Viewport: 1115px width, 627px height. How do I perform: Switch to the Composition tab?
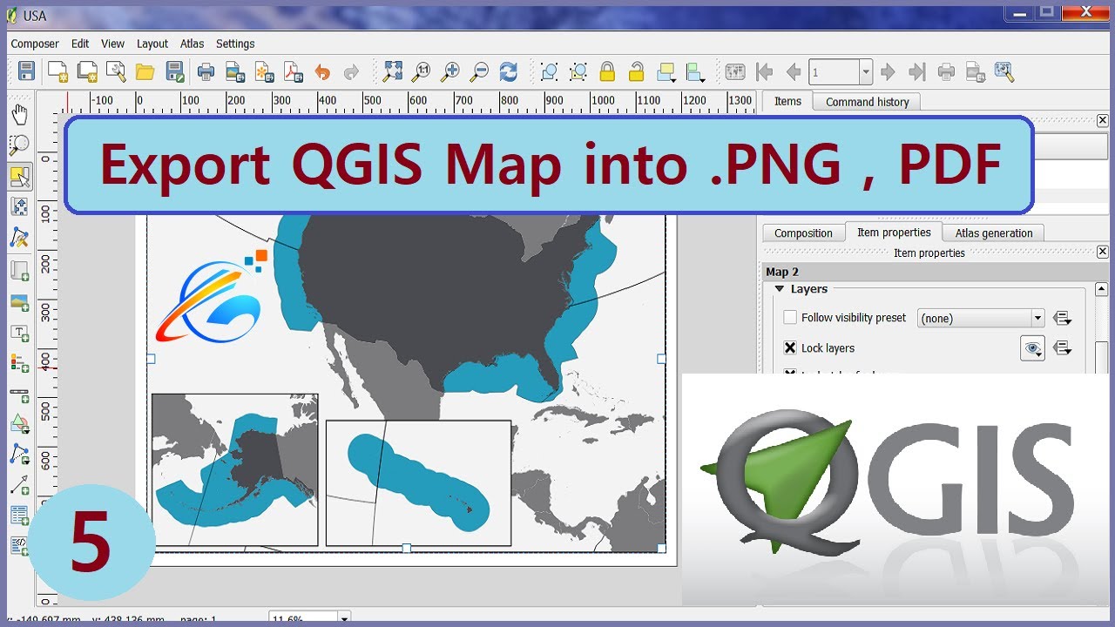803,233
